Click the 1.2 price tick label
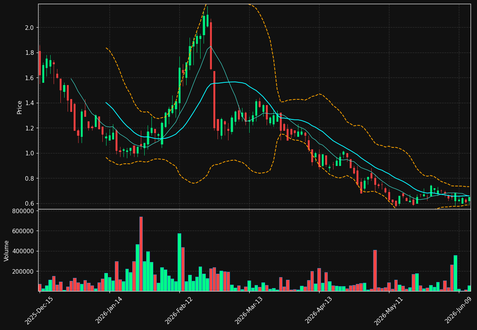 (x=29, y=128)
